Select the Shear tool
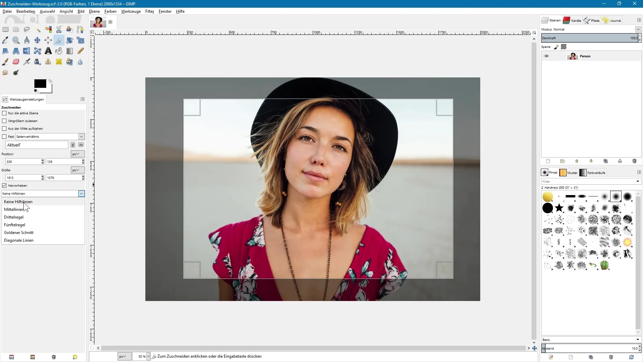 click(x=5, y=51)
